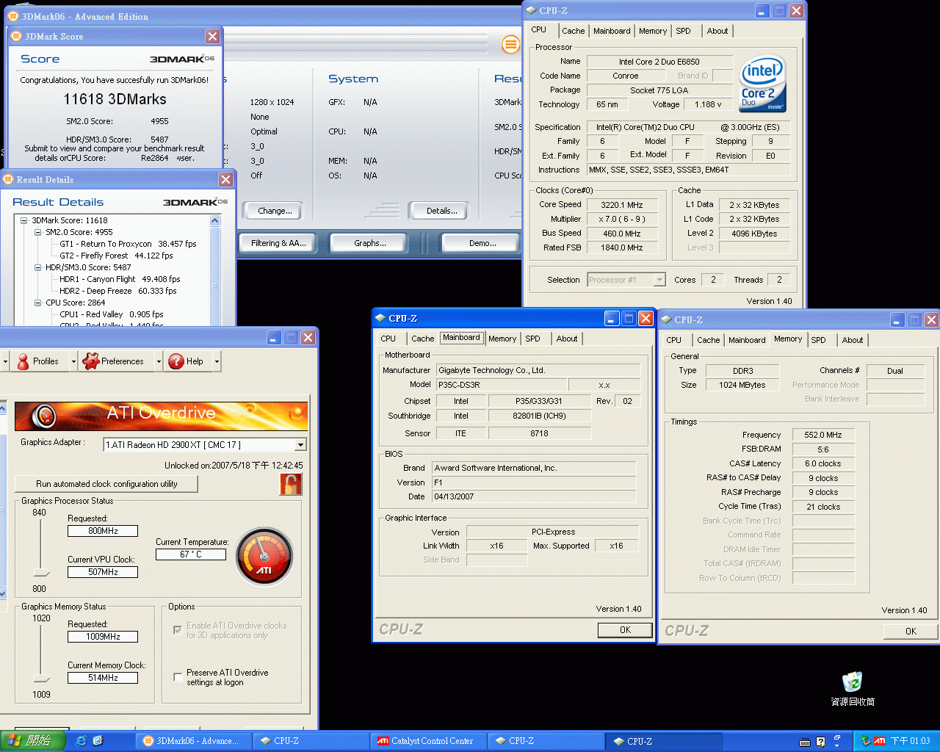
Task: Collapse the HDR/SM3.0 Score: 5487 node
Action: point(37,267)
